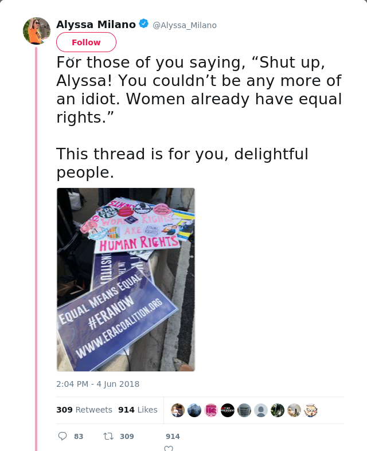Click the 83 reply count
367x451 pixels.
(x=79, y=436)
